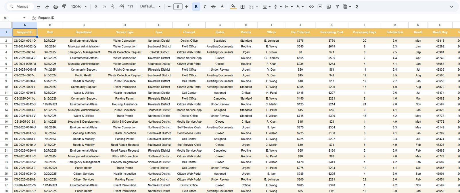
Task: Select the Property Registration cell
Action: pos(125,162)
